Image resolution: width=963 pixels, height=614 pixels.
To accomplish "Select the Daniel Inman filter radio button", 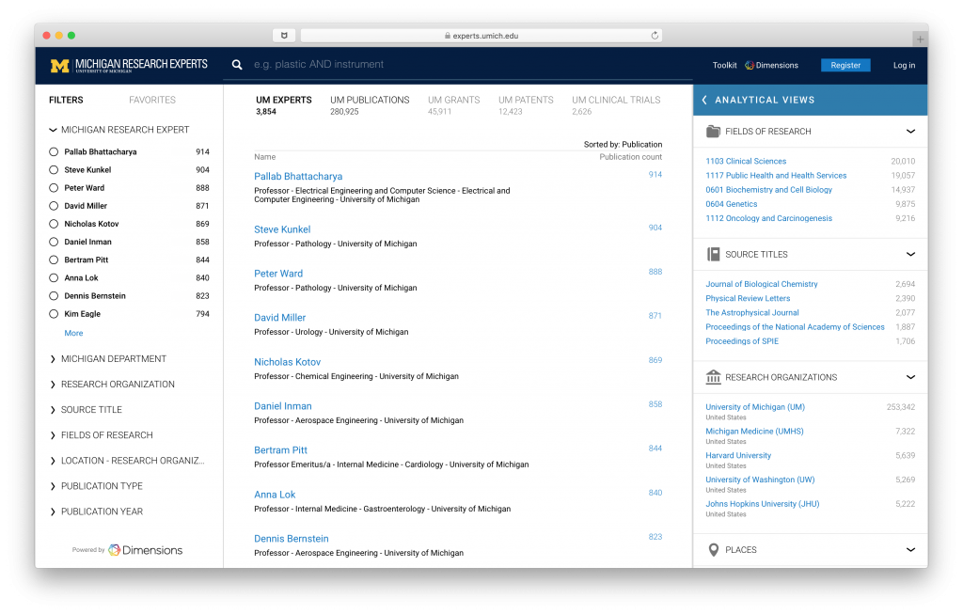I will pos(54,242).
